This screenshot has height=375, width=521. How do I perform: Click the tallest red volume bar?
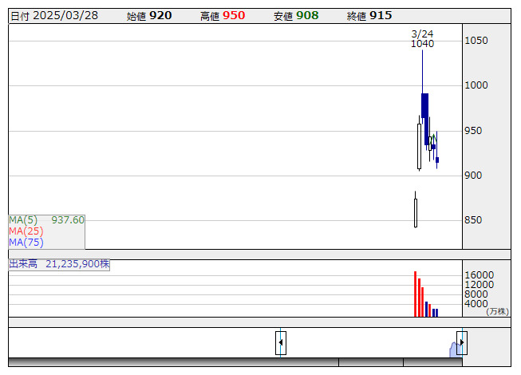click(416, 294)
